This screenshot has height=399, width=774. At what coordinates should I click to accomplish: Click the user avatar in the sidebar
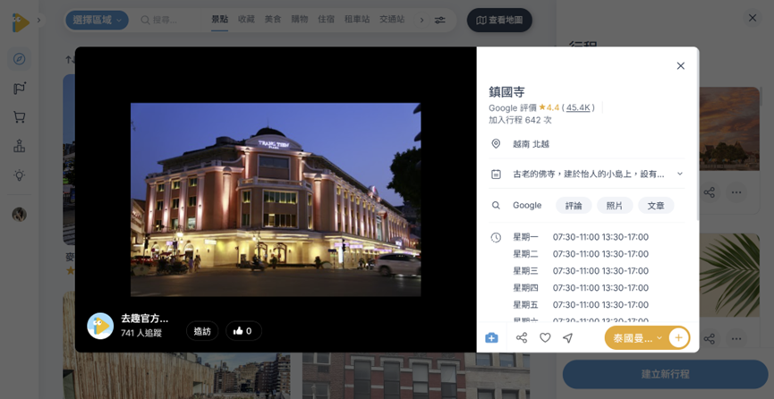tap(20, 215)
